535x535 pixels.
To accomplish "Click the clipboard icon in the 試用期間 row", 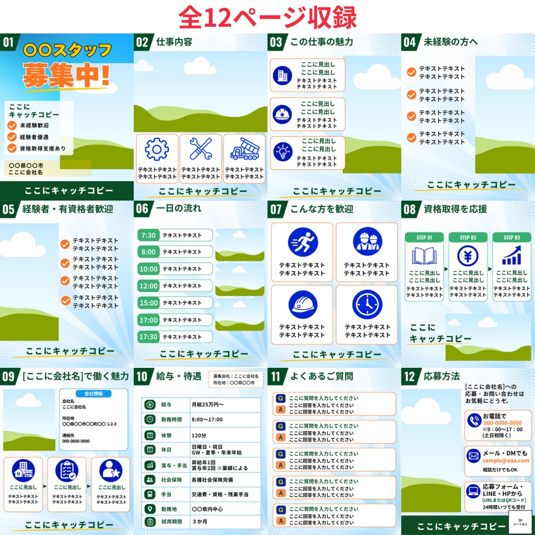I will pyautogui.click(x=150, y=522).
